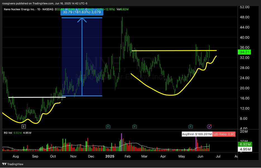Click the May label on the time axis
This screenshot has height=168, width=261.
[182, 156]
